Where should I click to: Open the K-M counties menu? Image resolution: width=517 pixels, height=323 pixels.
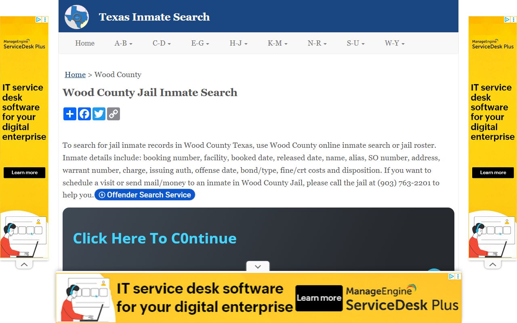277,43
